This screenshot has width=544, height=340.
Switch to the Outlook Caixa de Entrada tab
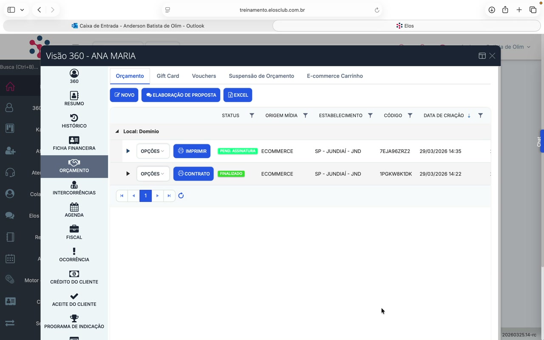coord(138,26)
